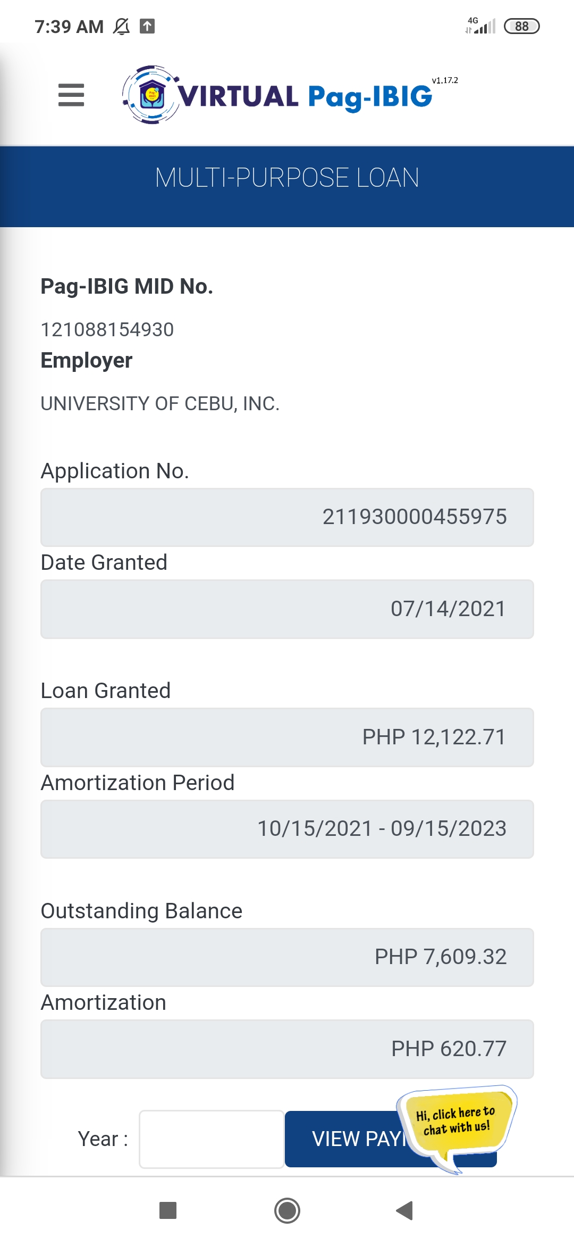Tap the VIRTUAL Pag-IBIG title text
The width and height of the screenshot is (574, 1245).
[x=305, y=97]
